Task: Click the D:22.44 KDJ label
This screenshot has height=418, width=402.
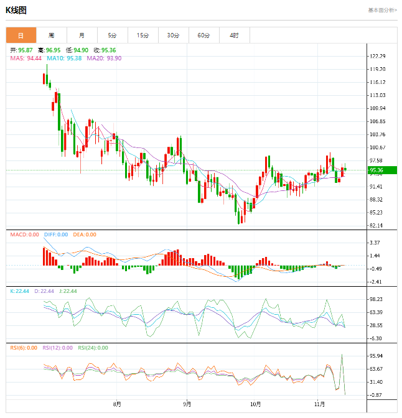Action: point(44,291)
